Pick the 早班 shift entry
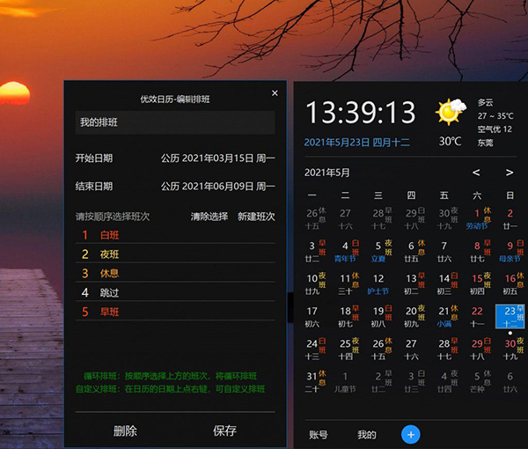The image size is (528, 449). (x=109, y=312)
